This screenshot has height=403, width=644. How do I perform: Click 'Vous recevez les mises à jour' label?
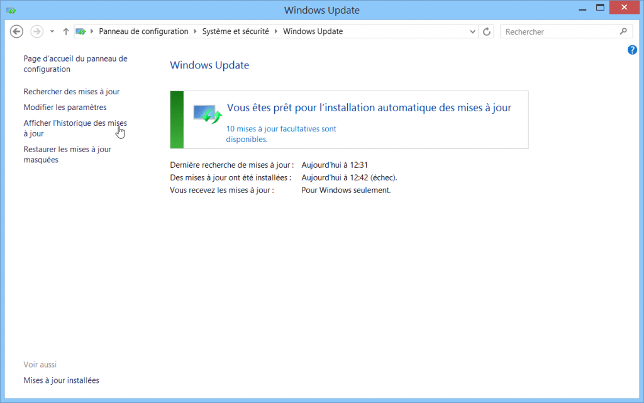coord(222,190)
